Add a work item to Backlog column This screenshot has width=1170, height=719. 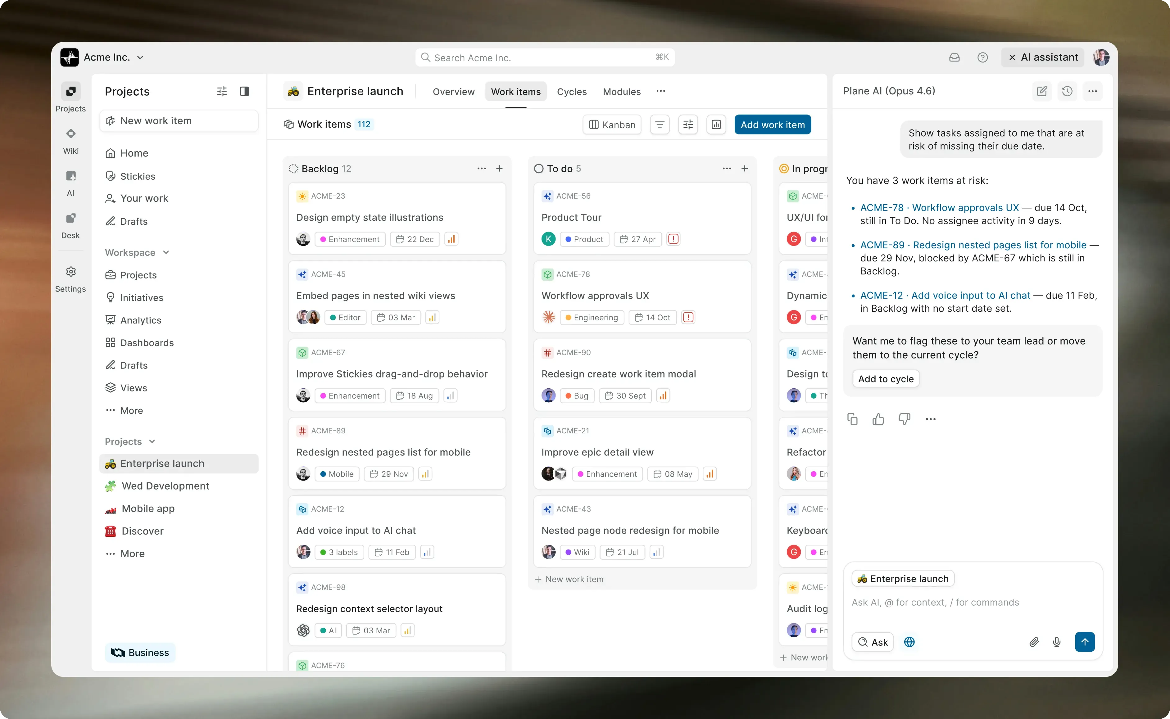tap(499, 168)
